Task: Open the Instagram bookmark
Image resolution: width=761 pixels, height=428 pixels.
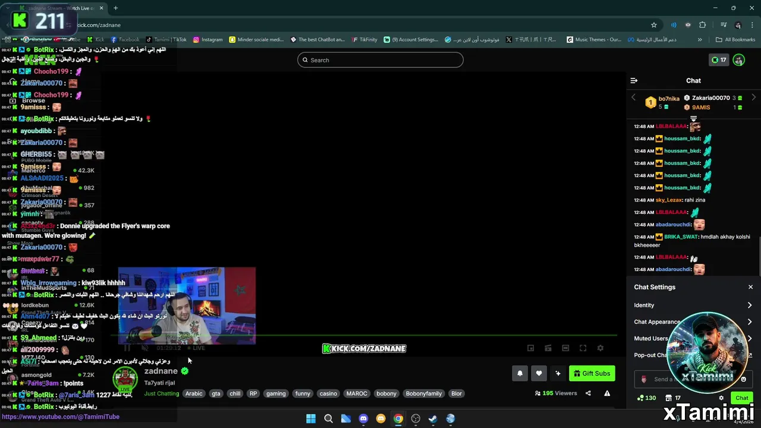Action: 207,40
